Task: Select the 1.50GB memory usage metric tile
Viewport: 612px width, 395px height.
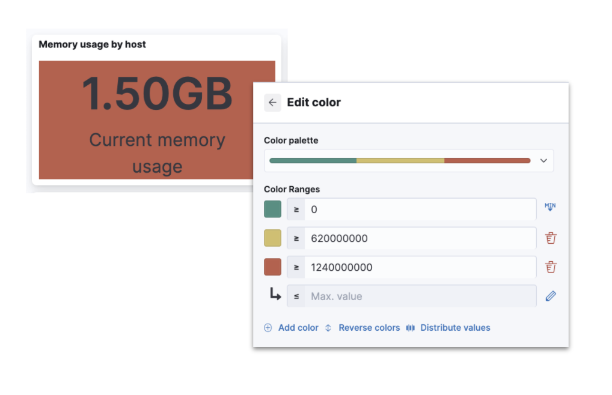Action: [144, 120]
